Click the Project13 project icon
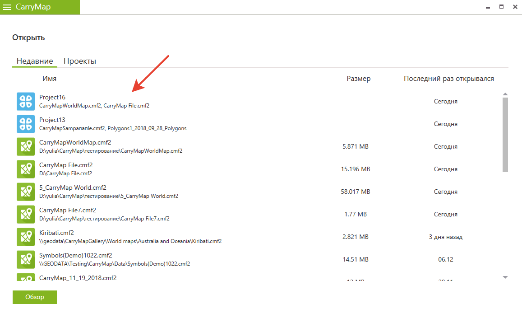 click(x=26, y=124)
